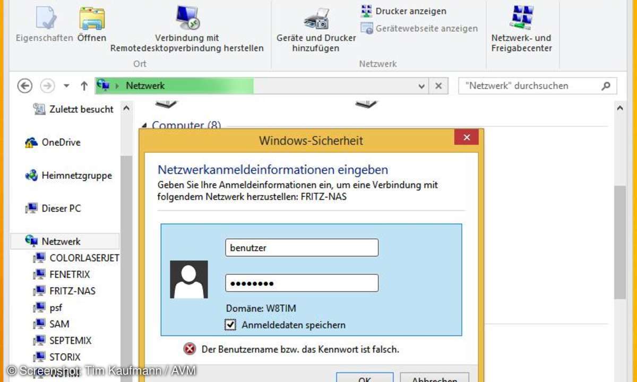Open Netzwerk- und Freigabecenter
Screen dimensions: 637x382
pyautogui.click(x=521, y=18)
